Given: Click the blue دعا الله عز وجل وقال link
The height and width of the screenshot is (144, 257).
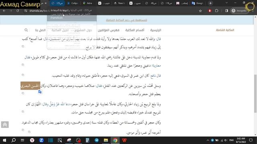Looking at the screenshot, I should coord(56,104).
